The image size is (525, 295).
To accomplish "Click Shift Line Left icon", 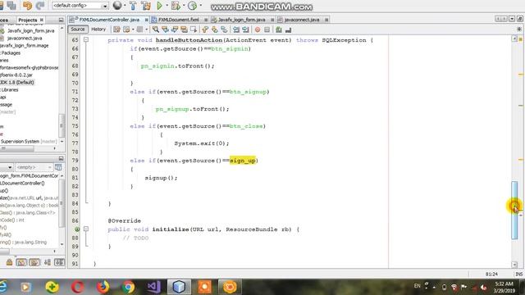I will [x=236, y=29].
